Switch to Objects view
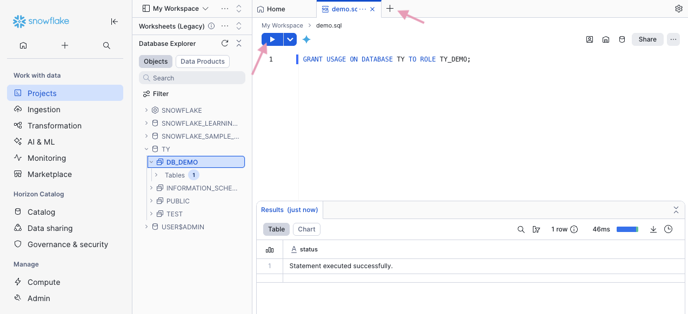 156,62
